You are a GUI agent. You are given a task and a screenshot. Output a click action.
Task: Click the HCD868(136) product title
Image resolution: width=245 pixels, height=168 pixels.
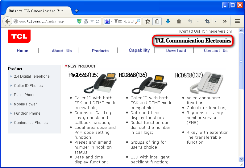click(x=133, y=75)
